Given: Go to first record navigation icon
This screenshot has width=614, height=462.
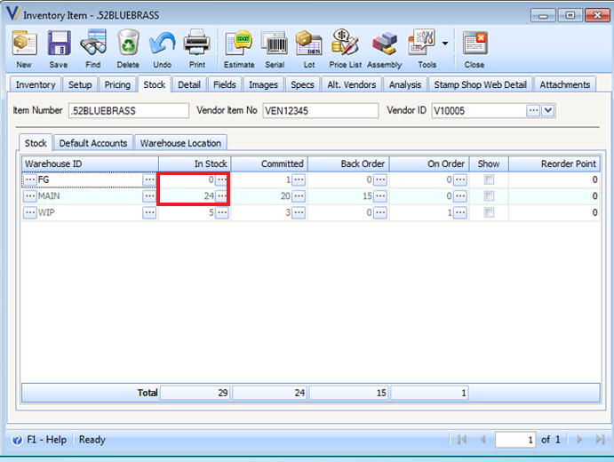Looking at the screenshot, I should (x=462, y=439).
